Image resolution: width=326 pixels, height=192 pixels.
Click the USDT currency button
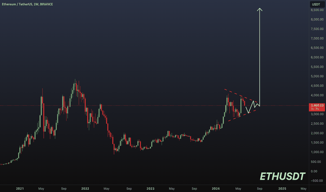click(317, 4)
